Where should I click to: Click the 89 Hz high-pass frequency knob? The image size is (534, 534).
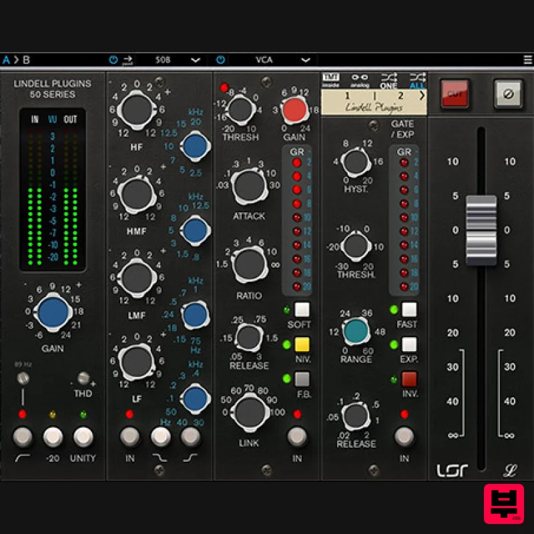click(x=23, y=378)
